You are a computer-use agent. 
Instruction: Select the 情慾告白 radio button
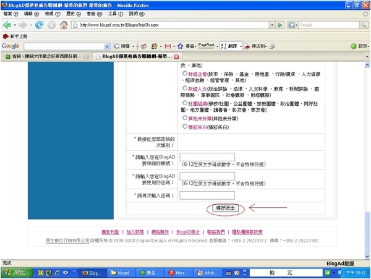185,126
